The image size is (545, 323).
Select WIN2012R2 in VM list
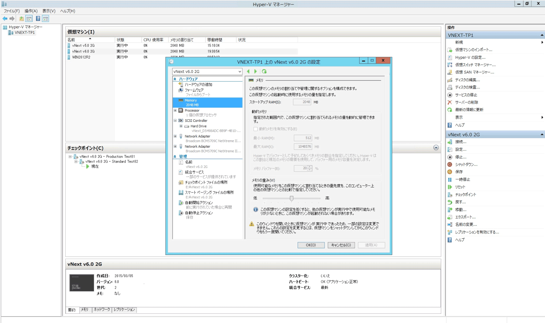point(81,57)
